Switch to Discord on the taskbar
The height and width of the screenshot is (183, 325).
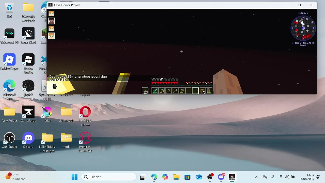click(x=221, y=177)
